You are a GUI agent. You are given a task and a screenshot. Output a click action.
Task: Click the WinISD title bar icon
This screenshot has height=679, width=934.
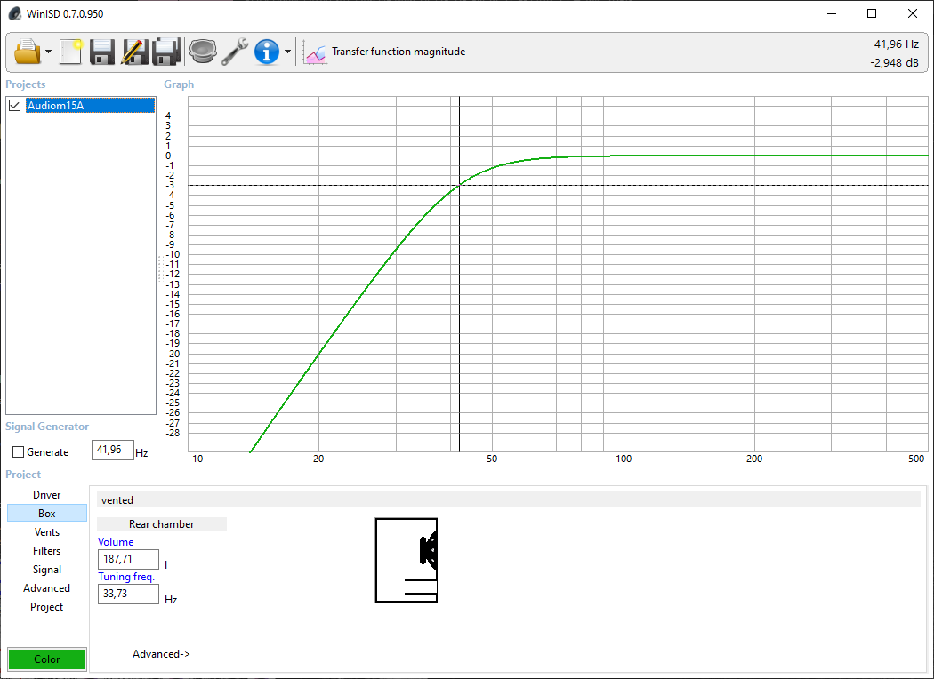[14, 13]
